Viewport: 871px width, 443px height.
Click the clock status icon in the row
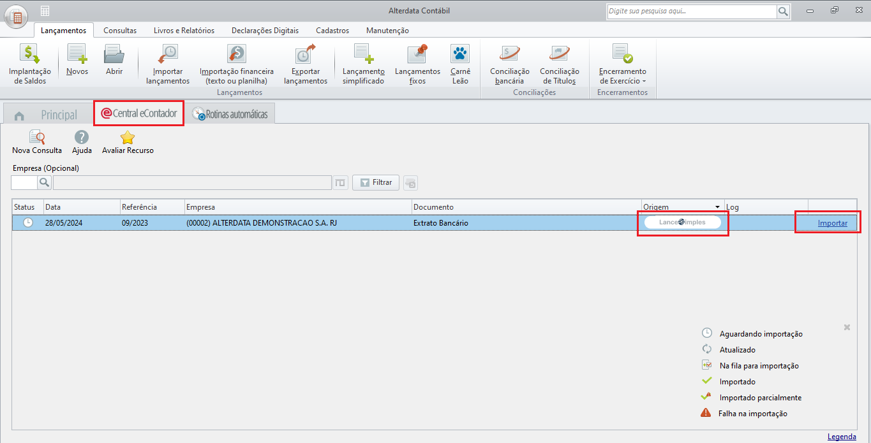28,223
